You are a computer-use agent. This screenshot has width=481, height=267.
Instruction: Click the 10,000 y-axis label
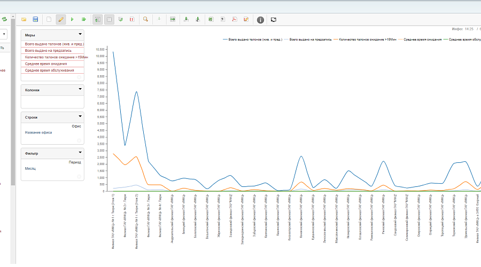click(x=100, y=56)
